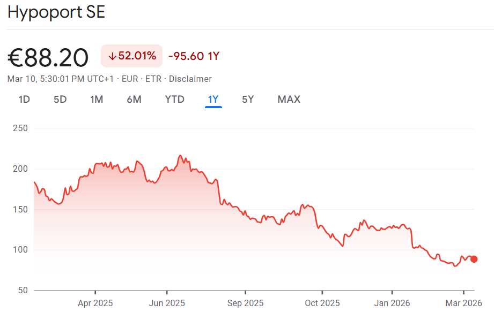Image resolution: width=494 pixels, height=312 pixels.
Task: Switch to the 5D range tab
Action: click(60, 99)
